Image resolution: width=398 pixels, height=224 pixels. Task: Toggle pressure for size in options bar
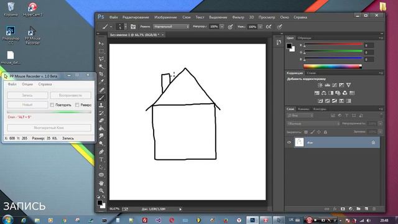click(279, 27)
